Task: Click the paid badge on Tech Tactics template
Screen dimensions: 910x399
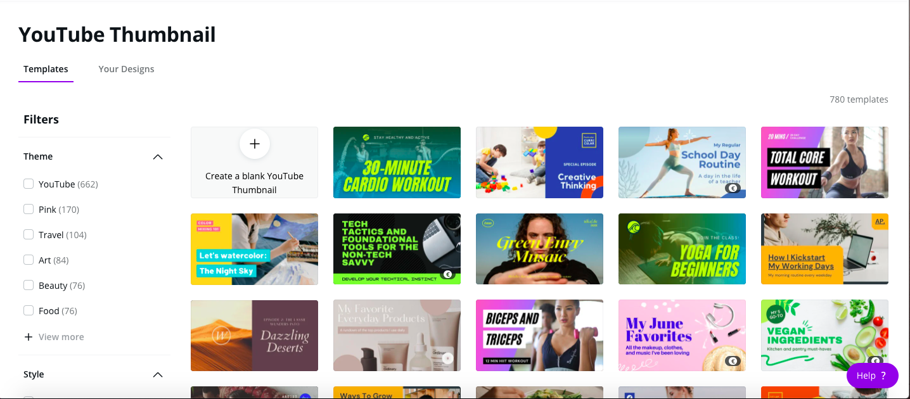Action: [x=447, y=275]
